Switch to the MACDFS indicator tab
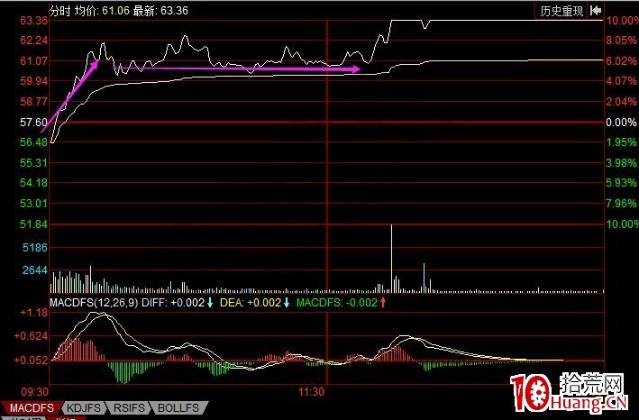Screen dimensions: 639x420 tap(32, 408)
